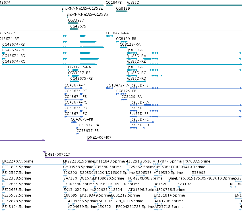242x211 pixels.
Task: Select snoRNA:Me18S-G1358a feature label
Action: (x=82, y=9)
